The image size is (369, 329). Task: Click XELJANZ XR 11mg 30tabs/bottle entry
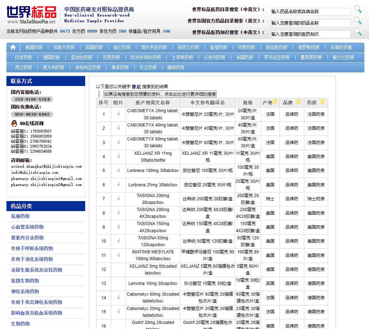coord(153,157)
